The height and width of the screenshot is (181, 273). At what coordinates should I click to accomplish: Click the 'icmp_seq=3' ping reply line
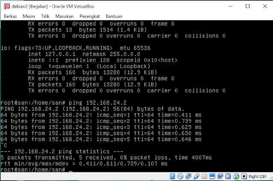click(101, 127)
